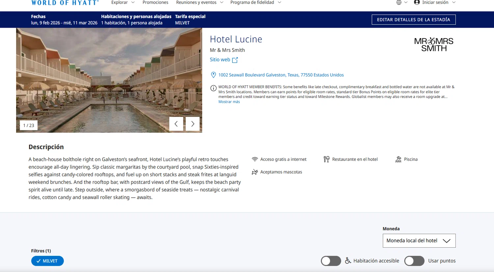Click Editar detalles de la estadía button
This screenshot has width=494, height=272.
pos(414,20)
